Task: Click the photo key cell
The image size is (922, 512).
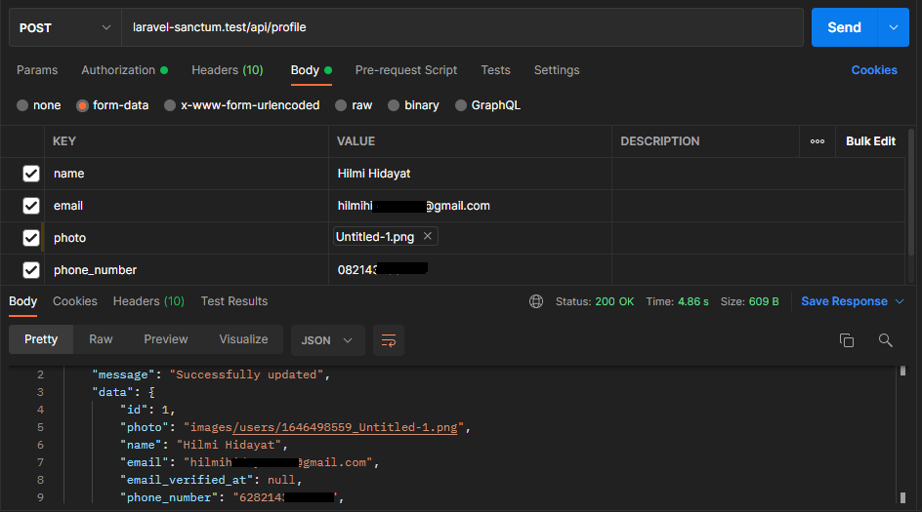Action: [x=186, y=238]
